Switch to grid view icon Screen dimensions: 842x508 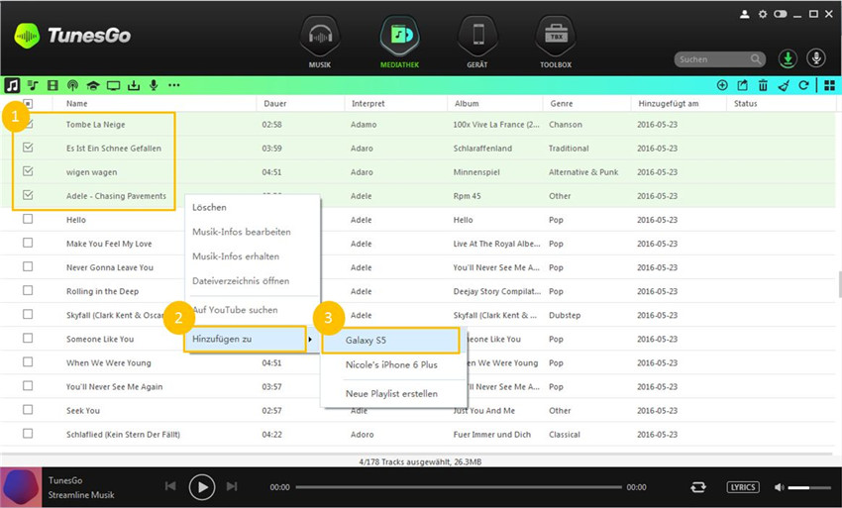pyautogui.click(x=830, y=85)
